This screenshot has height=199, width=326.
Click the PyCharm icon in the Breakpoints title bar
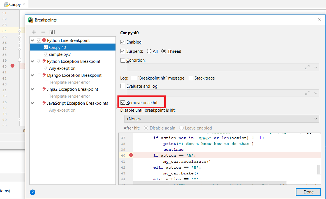(x=31, y=20)
